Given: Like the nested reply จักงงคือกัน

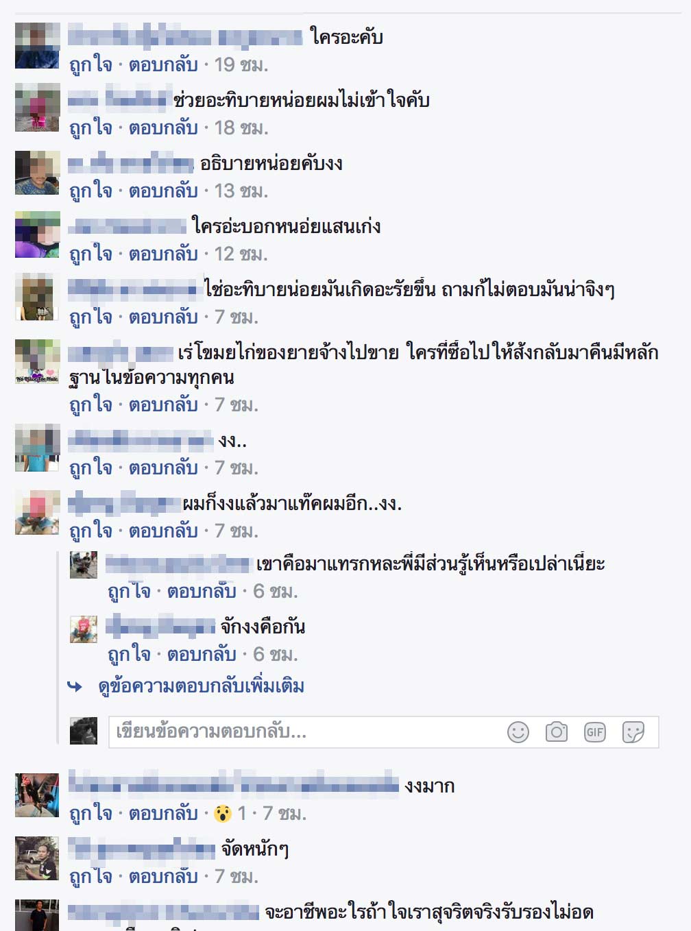Looking at the screenshot, I should [x=129, y=654].
